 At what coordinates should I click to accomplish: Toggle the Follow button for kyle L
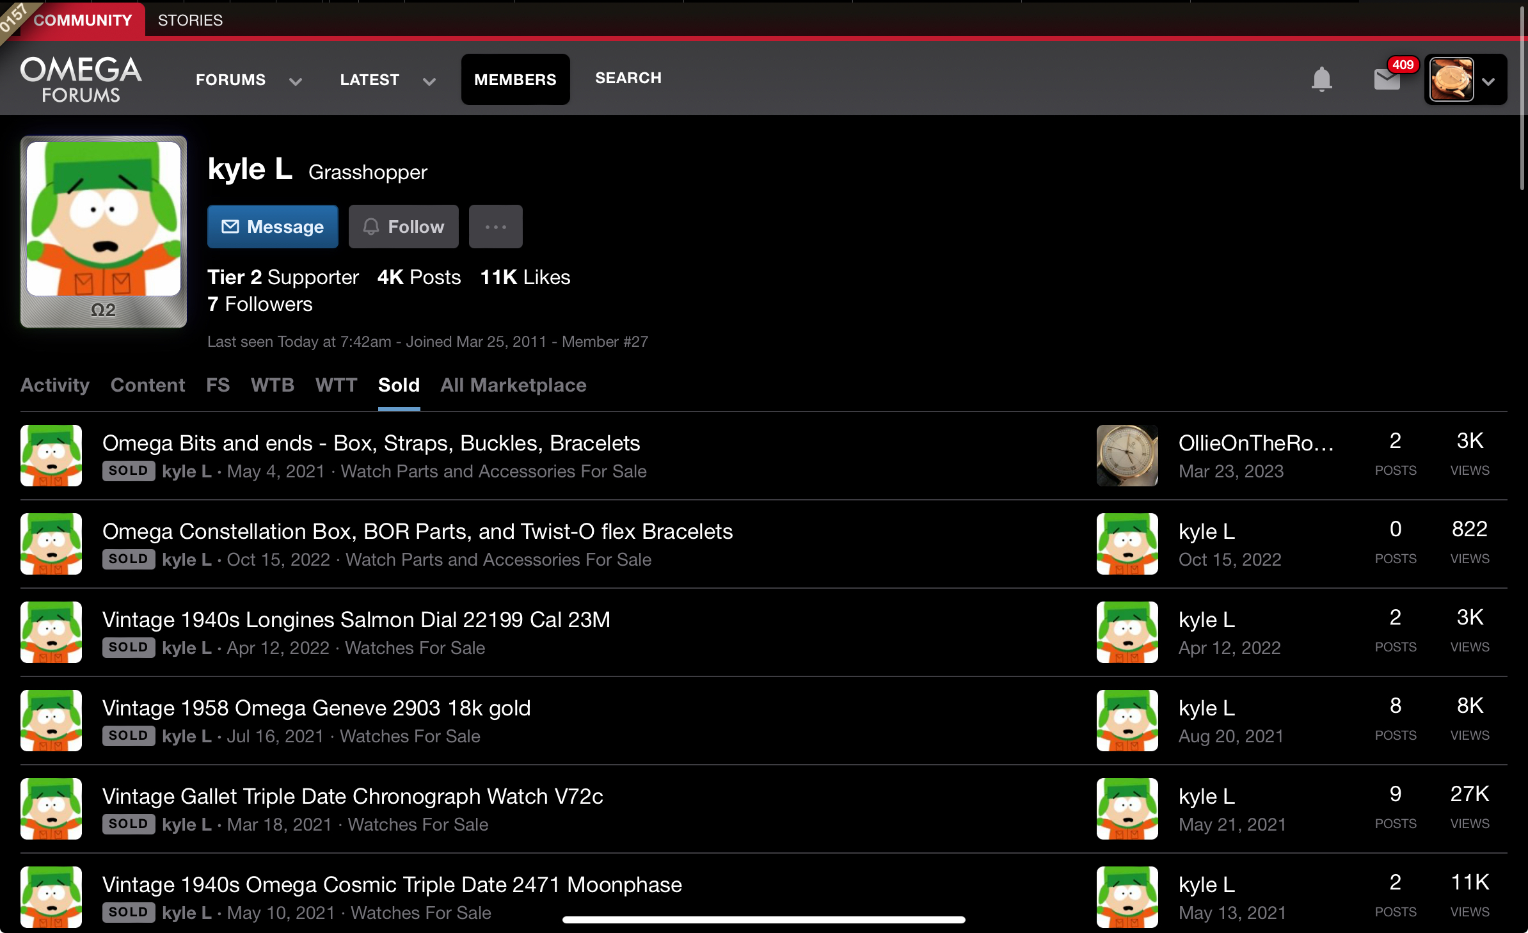point(403,227)
